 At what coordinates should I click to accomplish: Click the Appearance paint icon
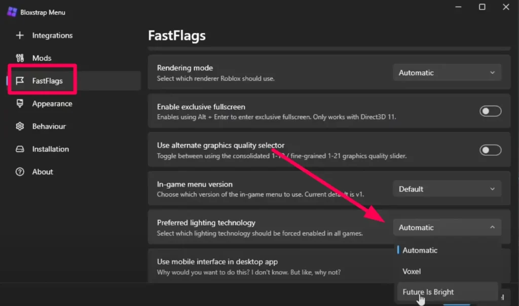pos(20,104)
